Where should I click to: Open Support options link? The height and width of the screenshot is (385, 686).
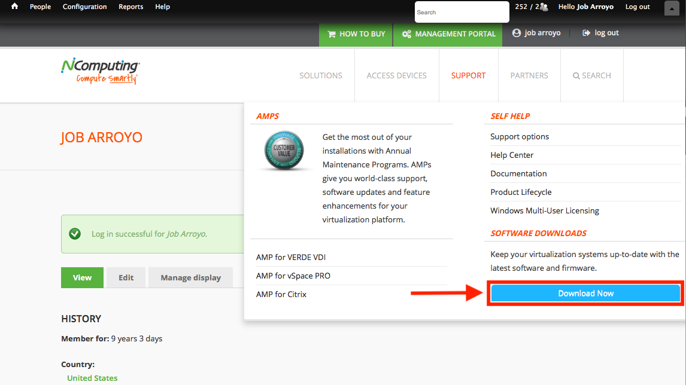pos(520,136)
